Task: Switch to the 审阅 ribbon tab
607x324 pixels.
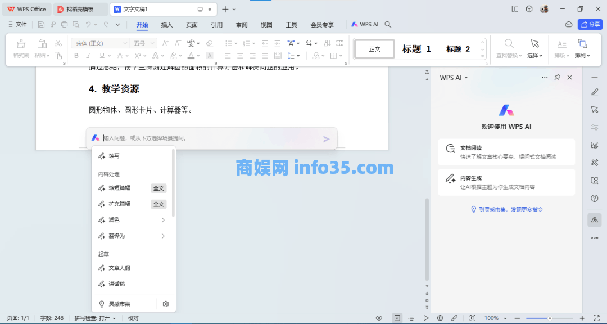Action: pyautogui.click(x=242, y=25)
